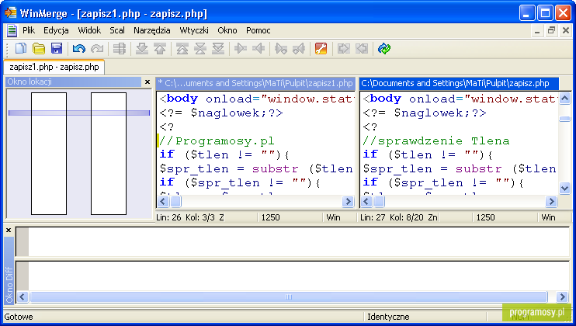Image resolution: width=576 pixels, height=326 pixels.
Task: Click left pane horizontal scroll left arrow
Action: [x=163, y=202]
